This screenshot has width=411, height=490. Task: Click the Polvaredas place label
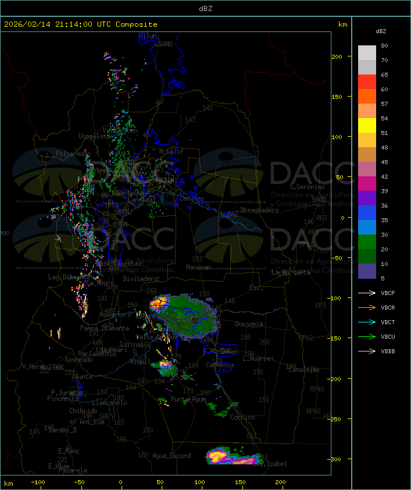click(x=73, y=154)
